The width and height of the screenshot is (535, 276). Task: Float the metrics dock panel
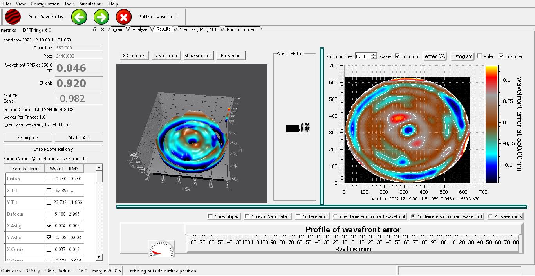(x=95, y=29)
